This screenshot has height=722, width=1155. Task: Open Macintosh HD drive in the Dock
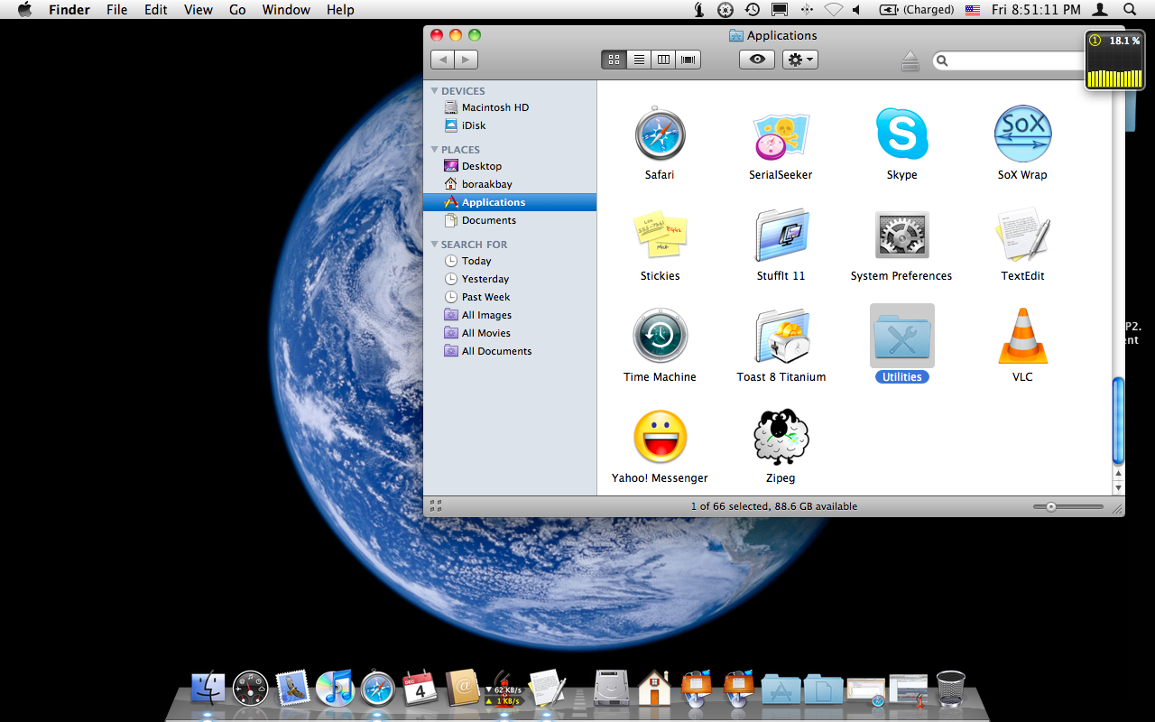611,689
